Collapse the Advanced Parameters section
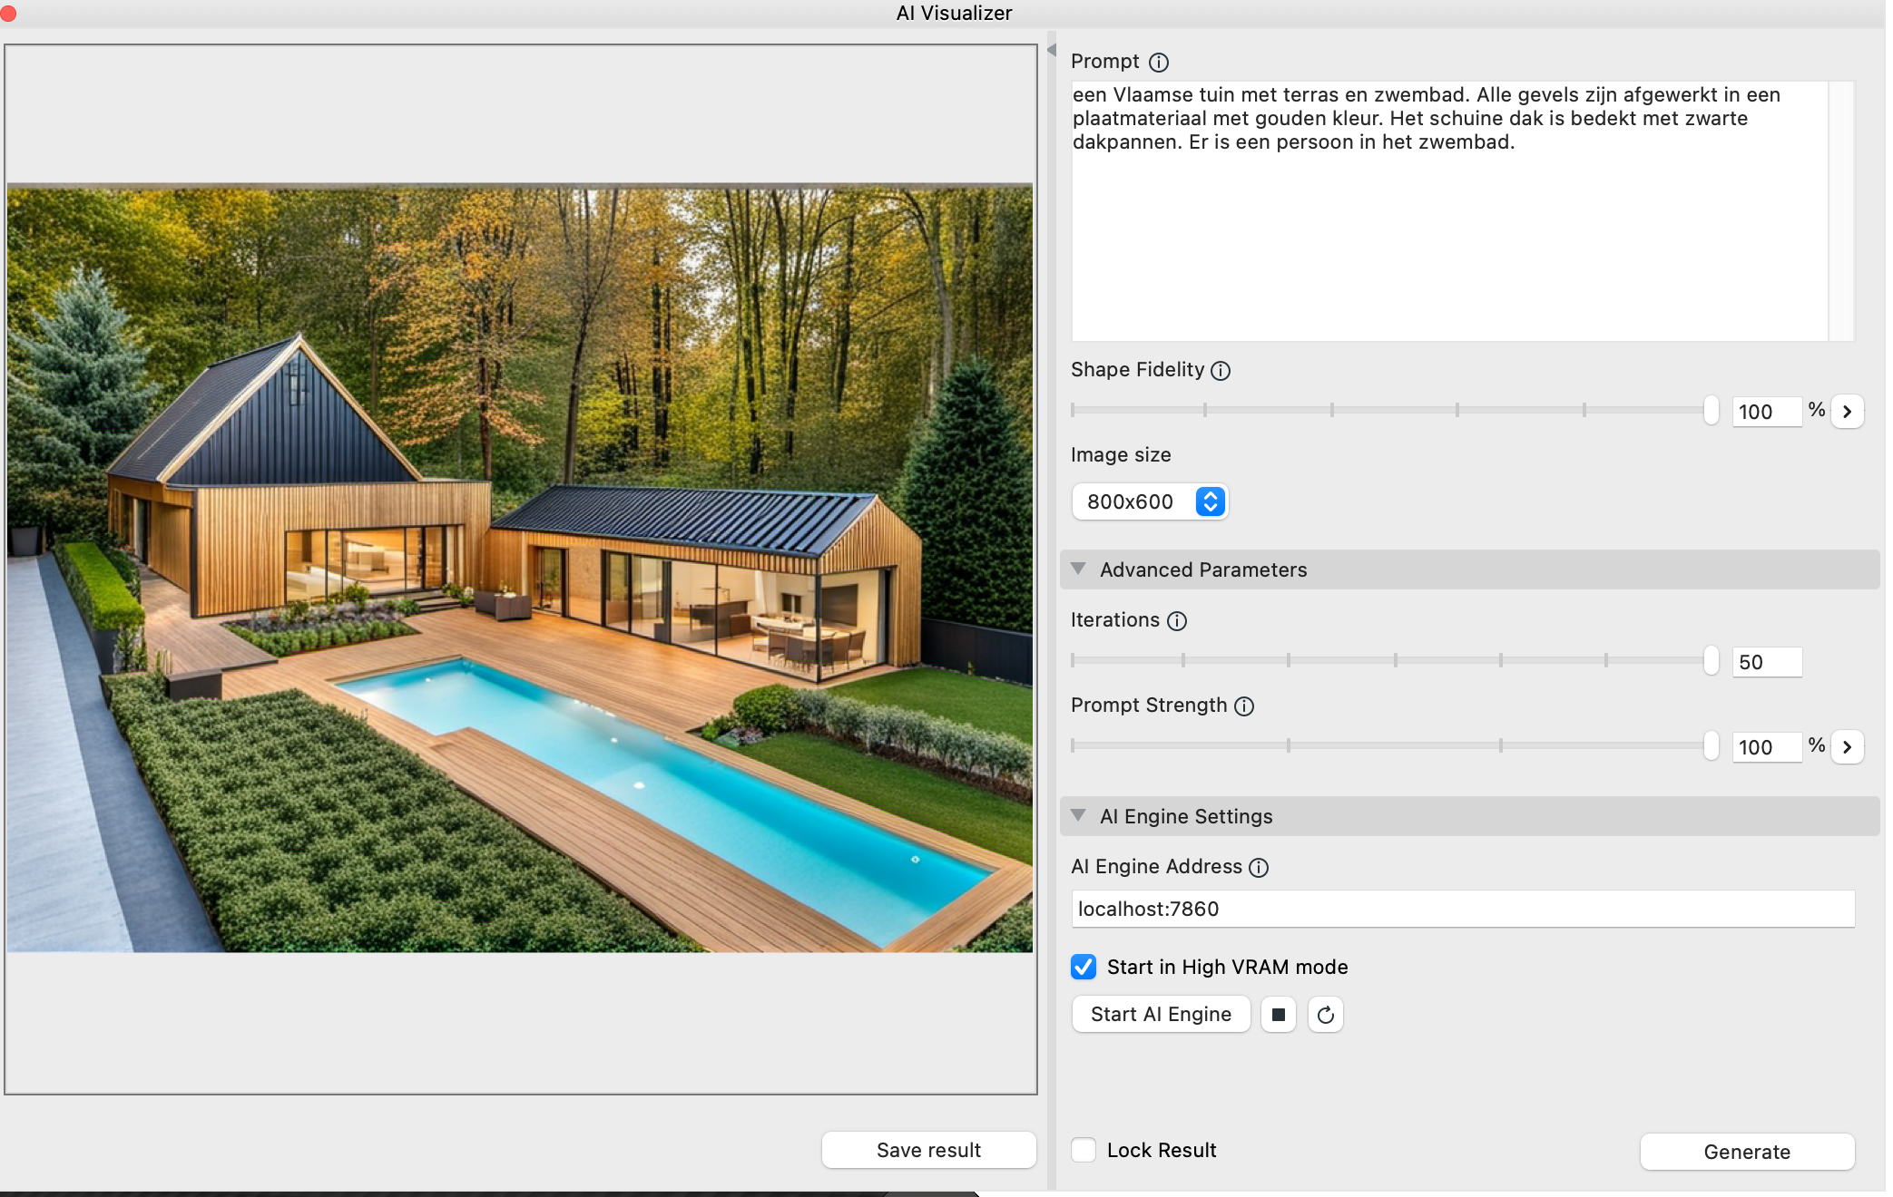Screen dimensions: 1893x1197 [1078, 569]
